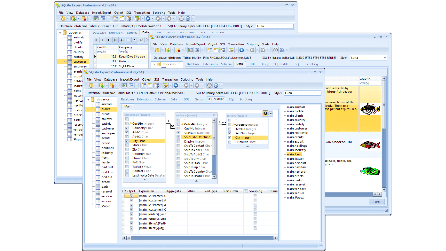The height and width of the screenshot is (251, 446).
Task: Open Options gear icon in front window toolbar
Action: (x=209, y=85)
